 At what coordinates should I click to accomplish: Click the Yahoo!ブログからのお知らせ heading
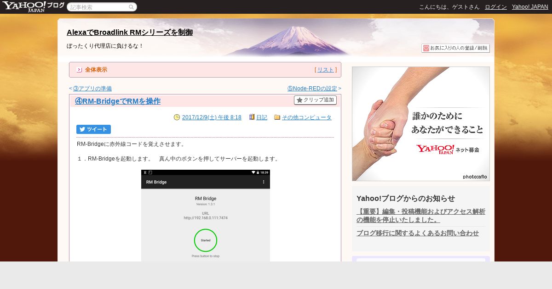pos(406,198)
